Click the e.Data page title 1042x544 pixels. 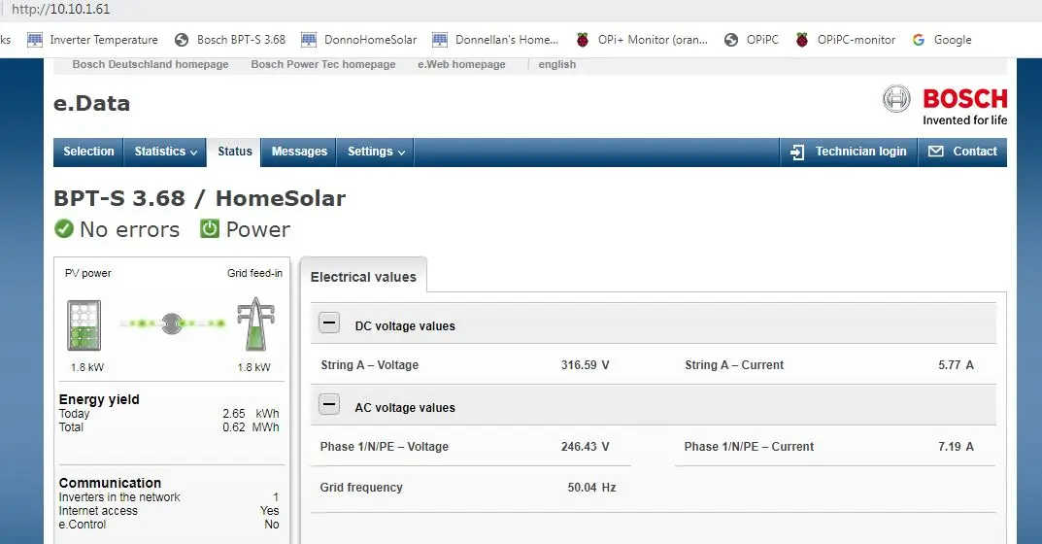coord(91,103)
